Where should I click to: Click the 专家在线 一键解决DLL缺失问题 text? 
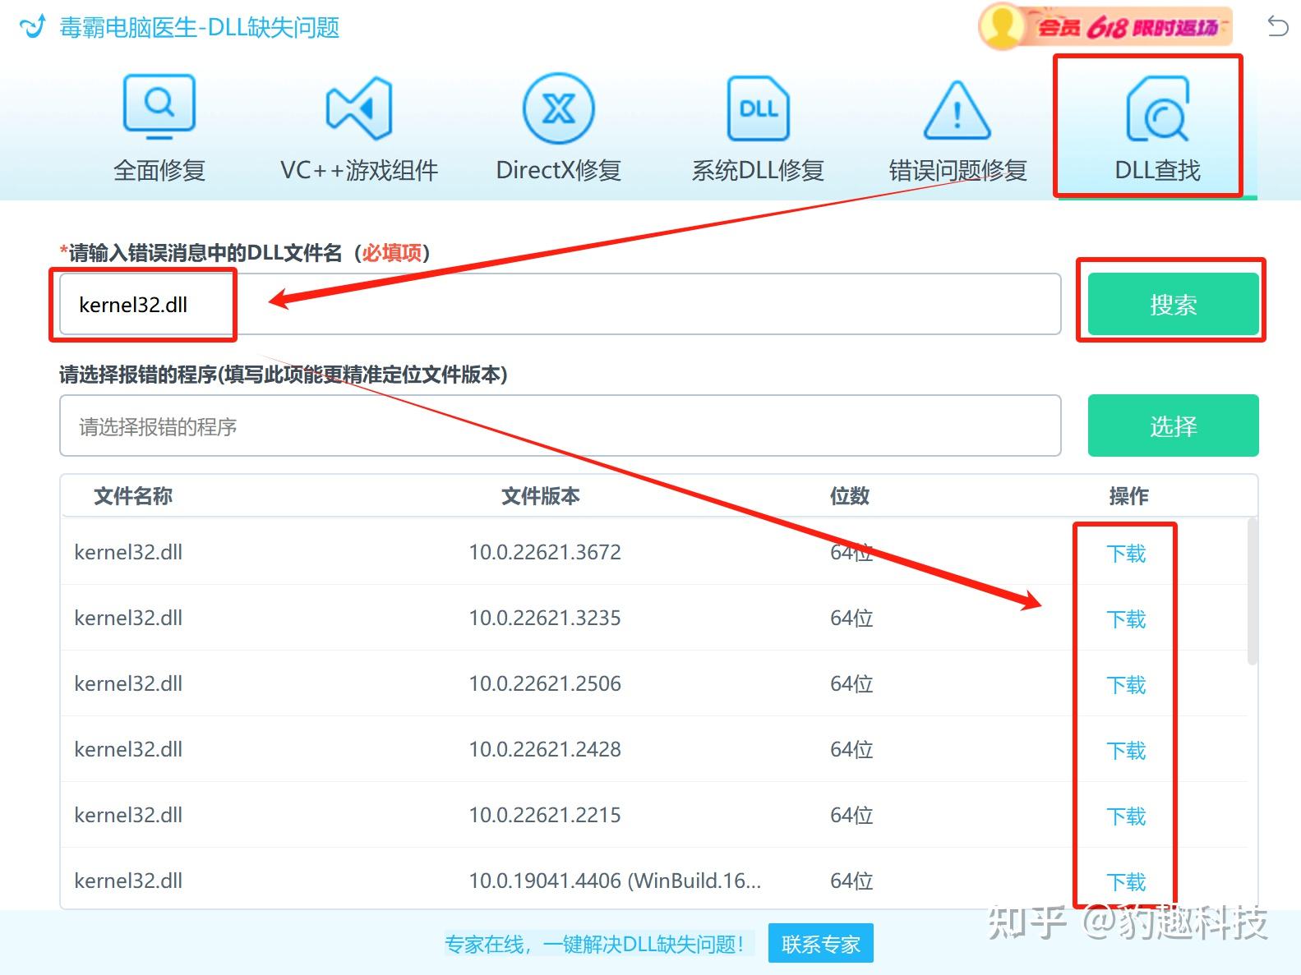tap(594, 945)
